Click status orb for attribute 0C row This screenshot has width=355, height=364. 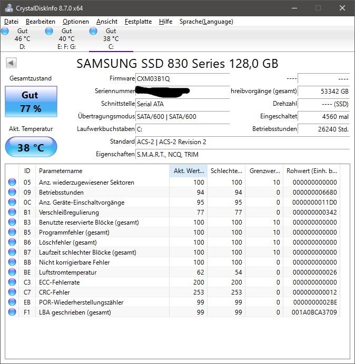click(12, 202)
